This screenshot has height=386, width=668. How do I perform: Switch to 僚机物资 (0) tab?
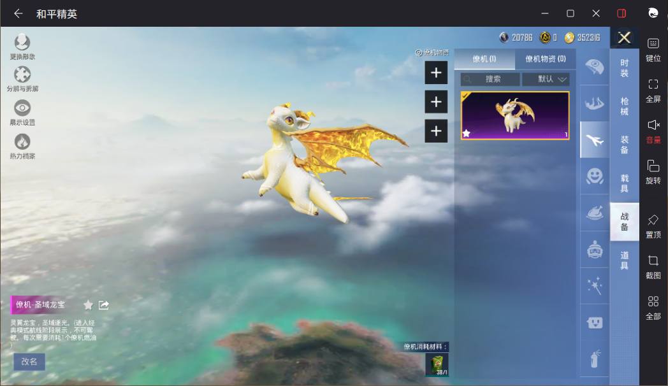546,59
